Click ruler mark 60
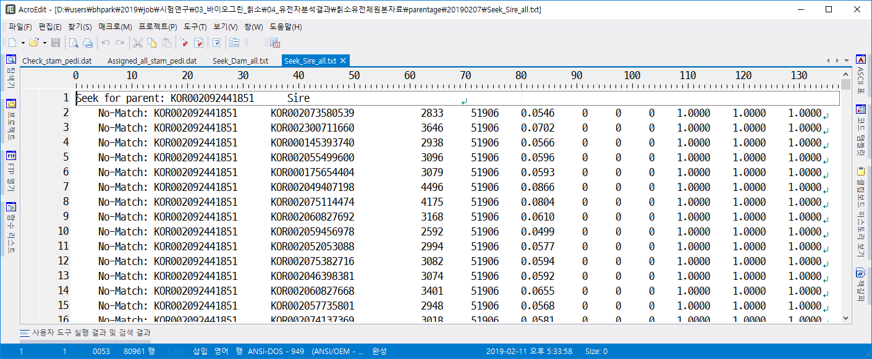872x359 pixels. click(410, 75)
